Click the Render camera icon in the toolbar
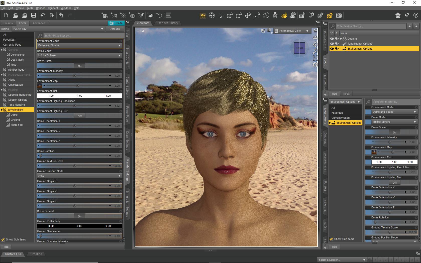This screenshot has width=421, height=263. [339, 16]
